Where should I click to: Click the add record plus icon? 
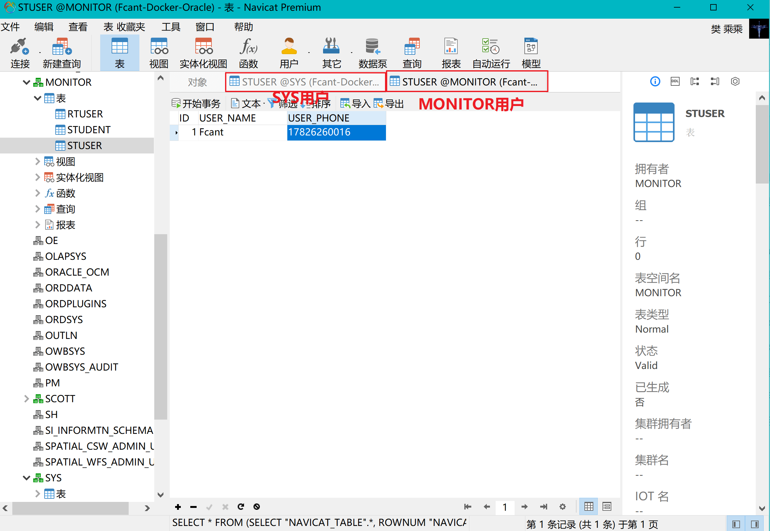(178, 507)
